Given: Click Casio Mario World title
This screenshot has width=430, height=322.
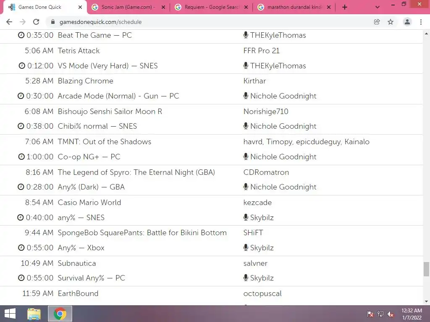Looking at the screenshot, I should (89, 203).
